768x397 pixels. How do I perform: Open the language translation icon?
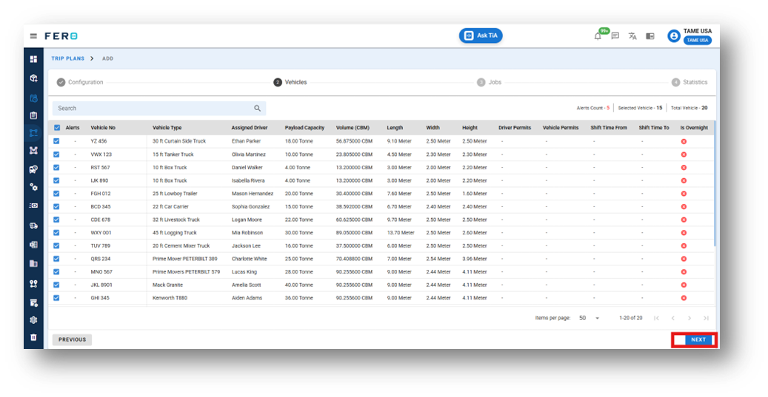pos(632,36)
